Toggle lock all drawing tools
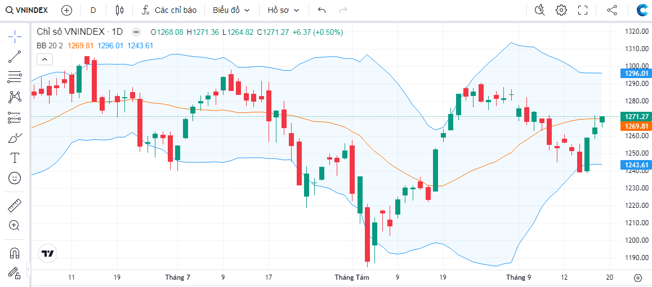Screen dimensions: 652x287 coord(15,272)
